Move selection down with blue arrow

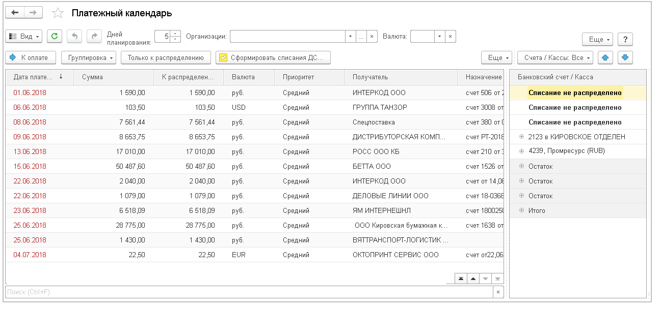(x=625, y=58)
